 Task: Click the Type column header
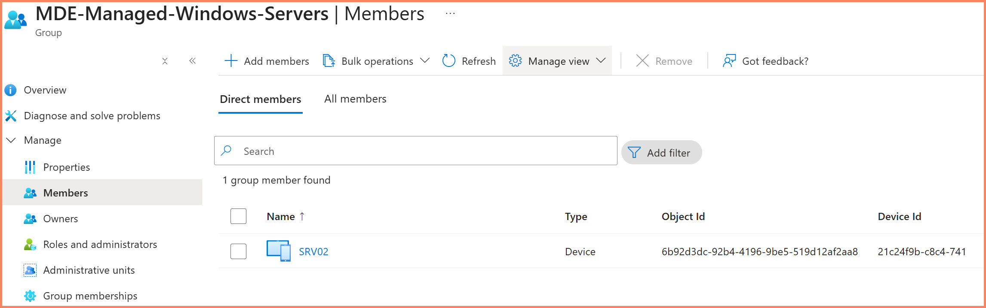tap(576, 217)
